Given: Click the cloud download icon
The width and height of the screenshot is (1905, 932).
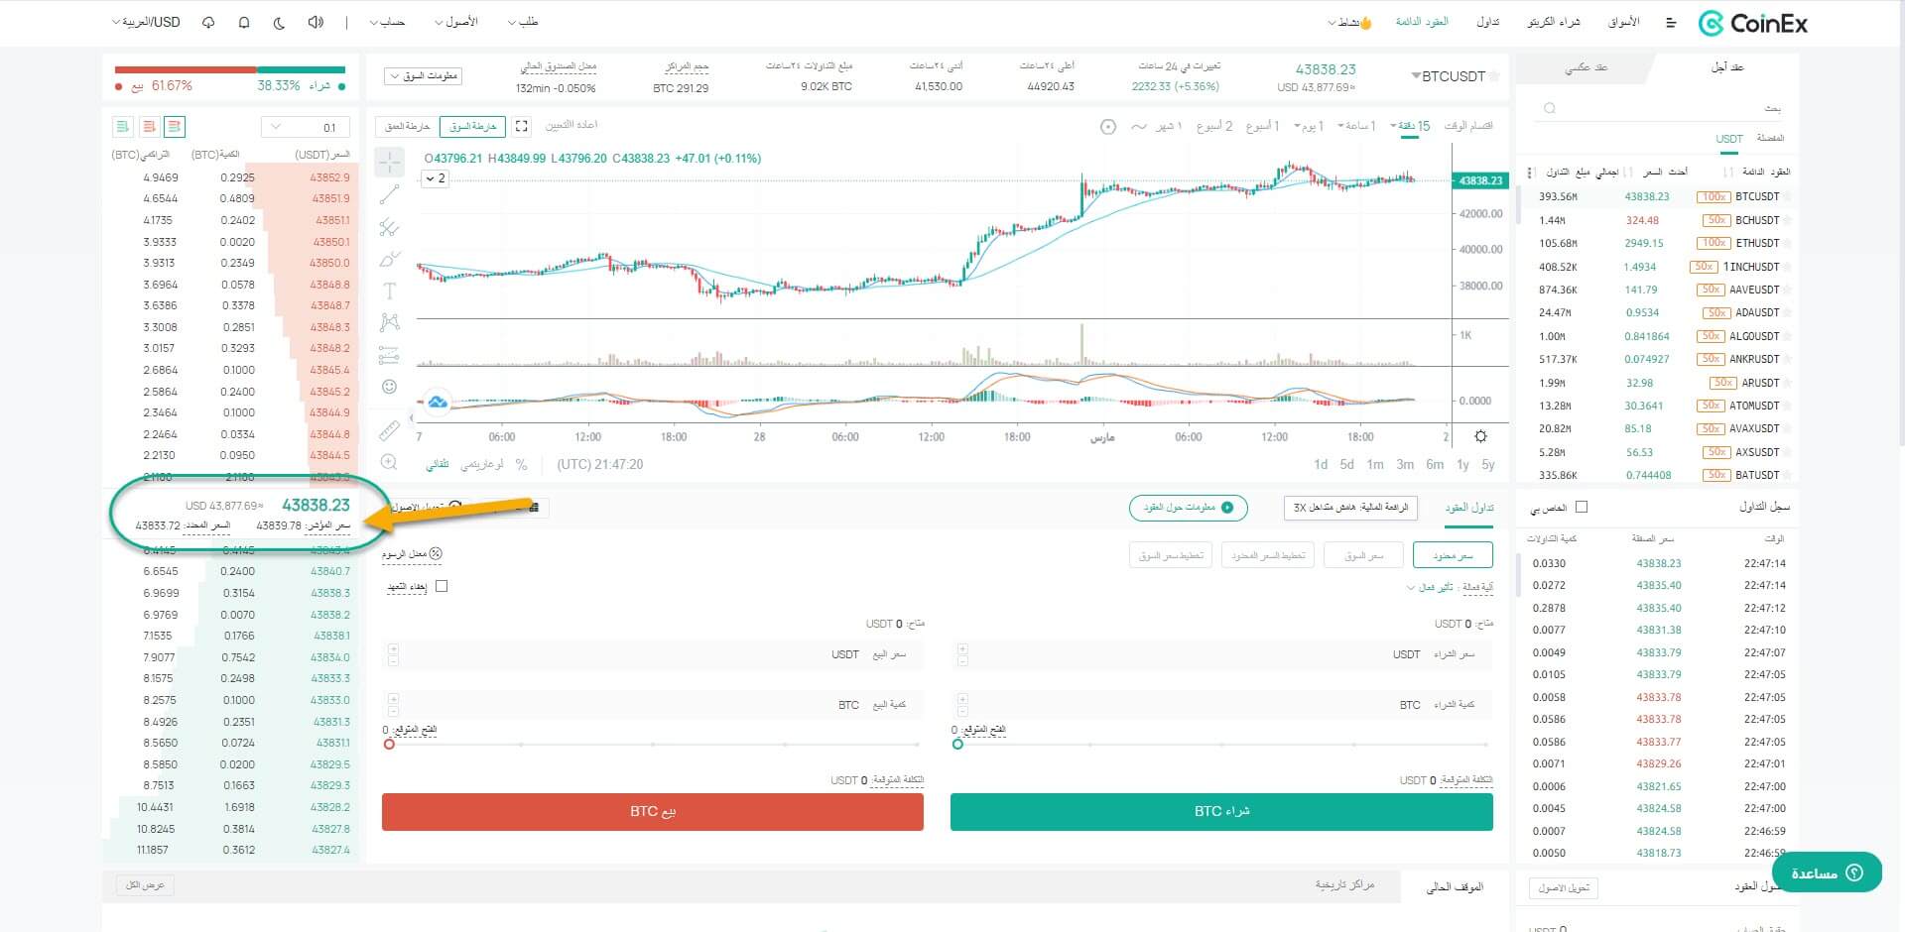Looking at the screenshot, I should (208, 22).
